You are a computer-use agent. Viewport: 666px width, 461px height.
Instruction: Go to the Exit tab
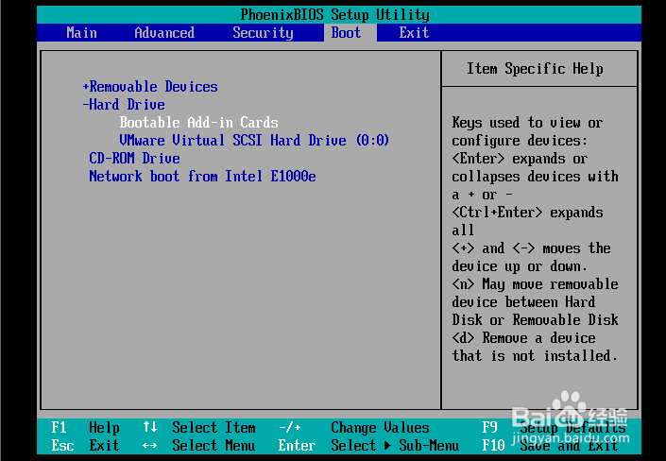click(x=414, y=33)
